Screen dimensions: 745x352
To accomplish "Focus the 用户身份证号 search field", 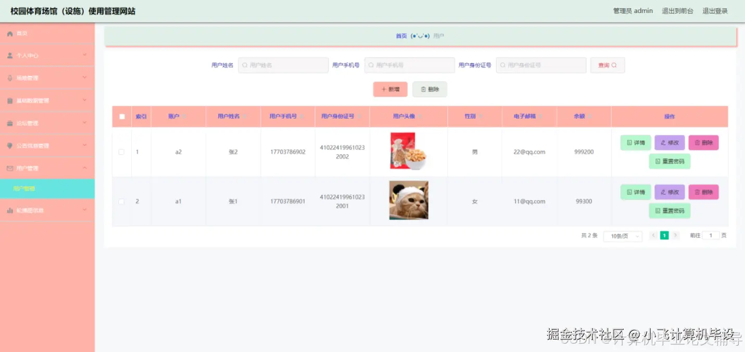I will pos(541,65).
